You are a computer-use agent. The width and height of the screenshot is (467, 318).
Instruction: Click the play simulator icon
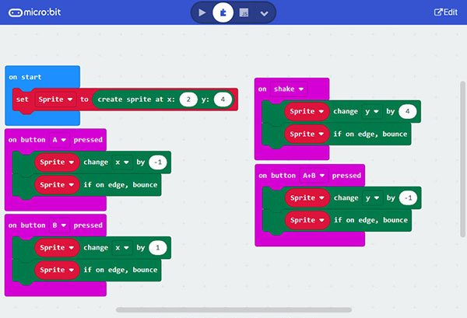click(202, 12)
